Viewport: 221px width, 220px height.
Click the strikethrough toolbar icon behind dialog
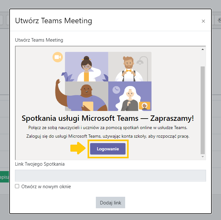coord(219,21)
